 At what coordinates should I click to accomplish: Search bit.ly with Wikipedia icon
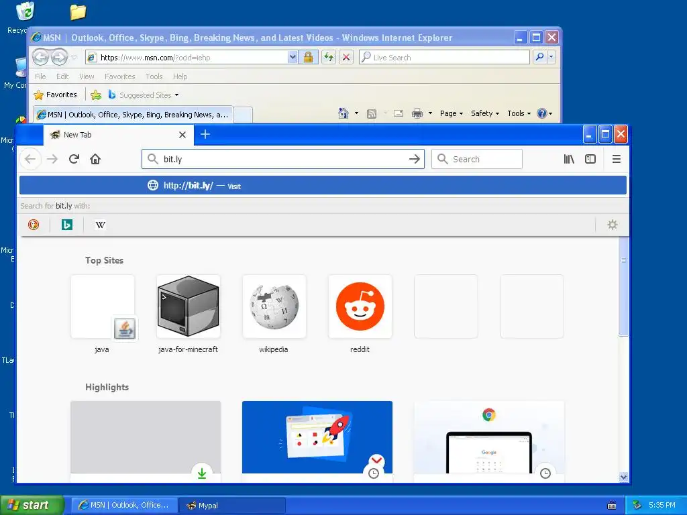pyautogui.click(x=101, y=225)
